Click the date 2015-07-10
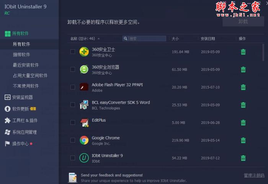Screen dimensions: 268x184 (x=210, y=87)
